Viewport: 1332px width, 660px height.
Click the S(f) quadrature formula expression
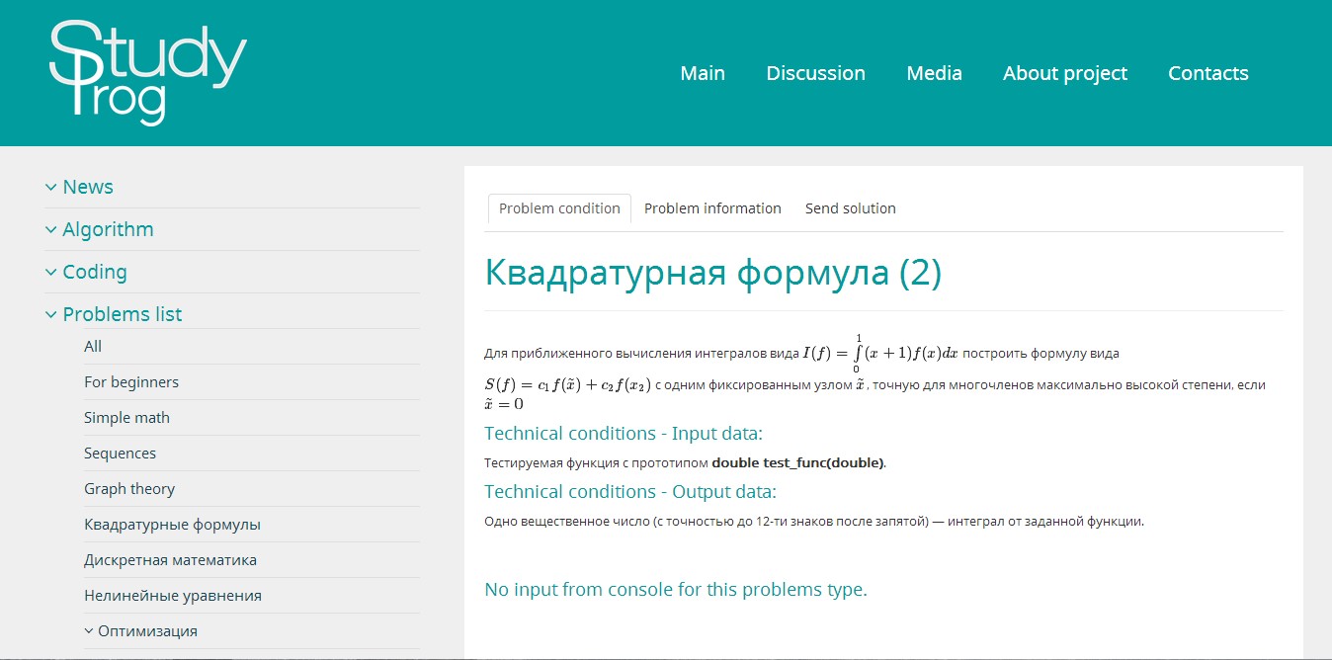click(567, 385)
